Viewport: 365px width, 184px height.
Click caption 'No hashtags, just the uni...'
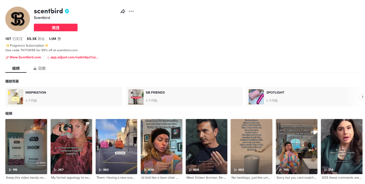click(251, 178)
